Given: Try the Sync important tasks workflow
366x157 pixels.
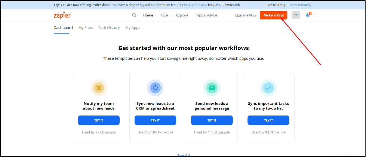Looking at the screenshot, I should point(268,120).
